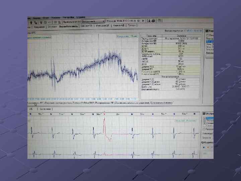Screen dimensions: 241x181
Task: Click the time range value at the top right
Action: [x=193, y=31]
